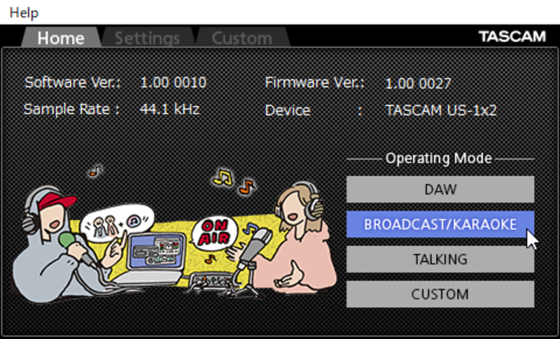Image resolution: width=560 pixels, height=339 pixels.
Task: Choose CUSTOM operating mode button
Action: click(440, 294)
